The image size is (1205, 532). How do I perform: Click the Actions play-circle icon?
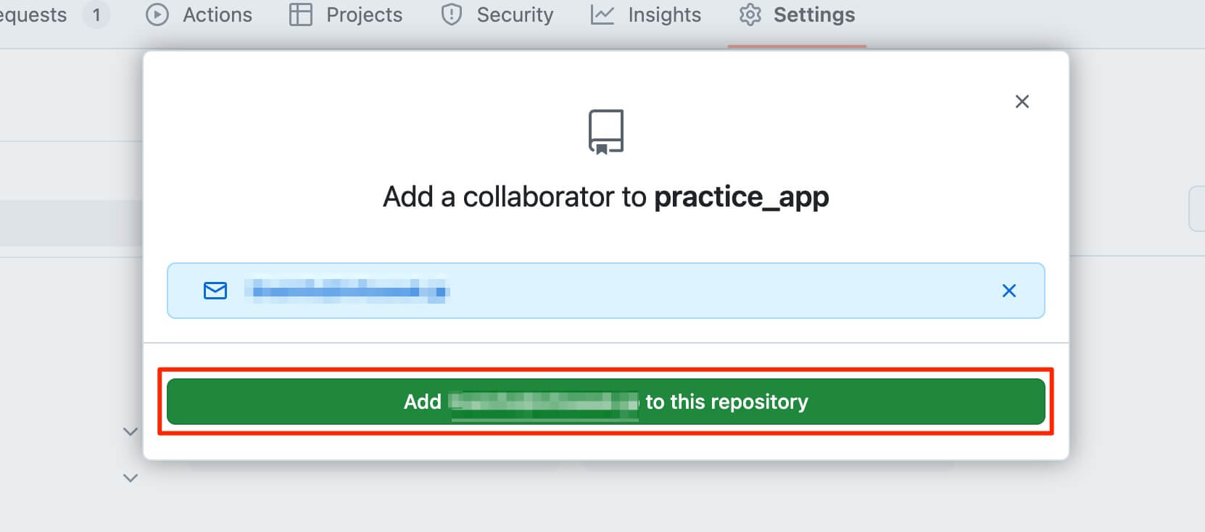[157, 14]
